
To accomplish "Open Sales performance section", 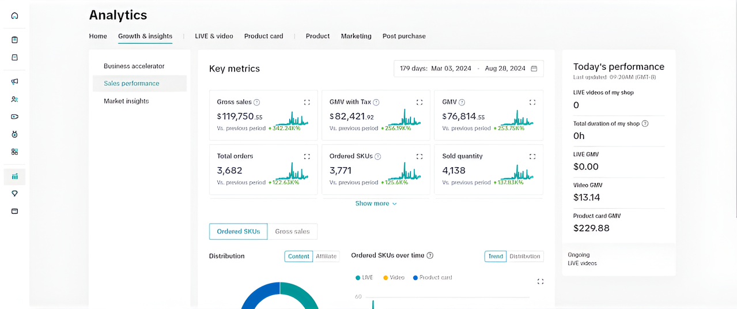I will [x=139, y=84].
